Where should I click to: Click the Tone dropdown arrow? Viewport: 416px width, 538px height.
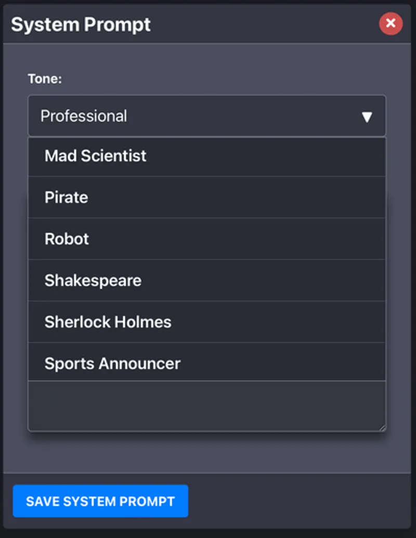click(367, 117)
